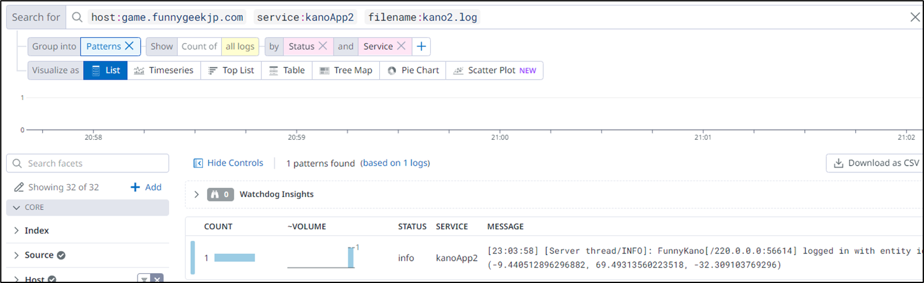
Task: Click the verified badge beside Source facet
Action: pyautogui.click(x=61, y=255)
